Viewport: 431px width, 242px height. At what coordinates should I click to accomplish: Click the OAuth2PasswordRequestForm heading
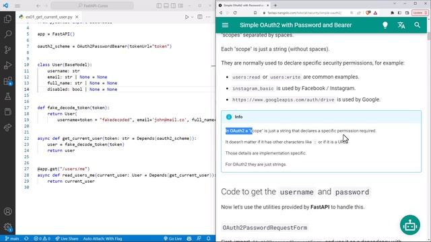[x=265, y=228]
